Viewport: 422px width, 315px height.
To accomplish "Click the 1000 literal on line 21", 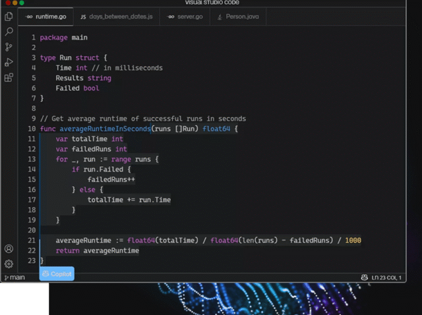I will tap(353, 241).
